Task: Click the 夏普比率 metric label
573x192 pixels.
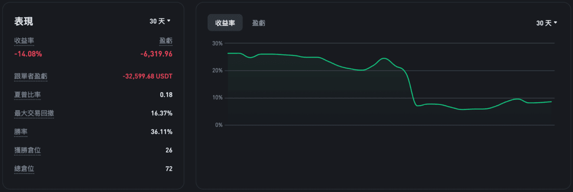Action: 27,95
